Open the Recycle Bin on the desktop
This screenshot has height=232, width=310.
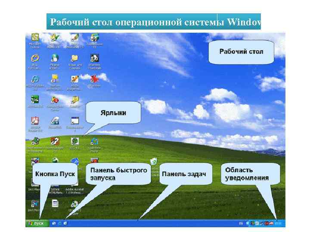click(x=154, y=162)
